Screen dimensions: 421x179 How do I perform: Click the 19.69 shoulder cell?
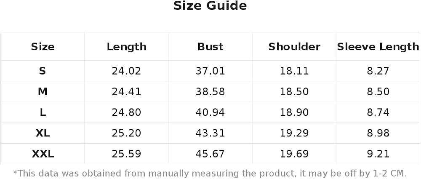[x=294, y=154]
